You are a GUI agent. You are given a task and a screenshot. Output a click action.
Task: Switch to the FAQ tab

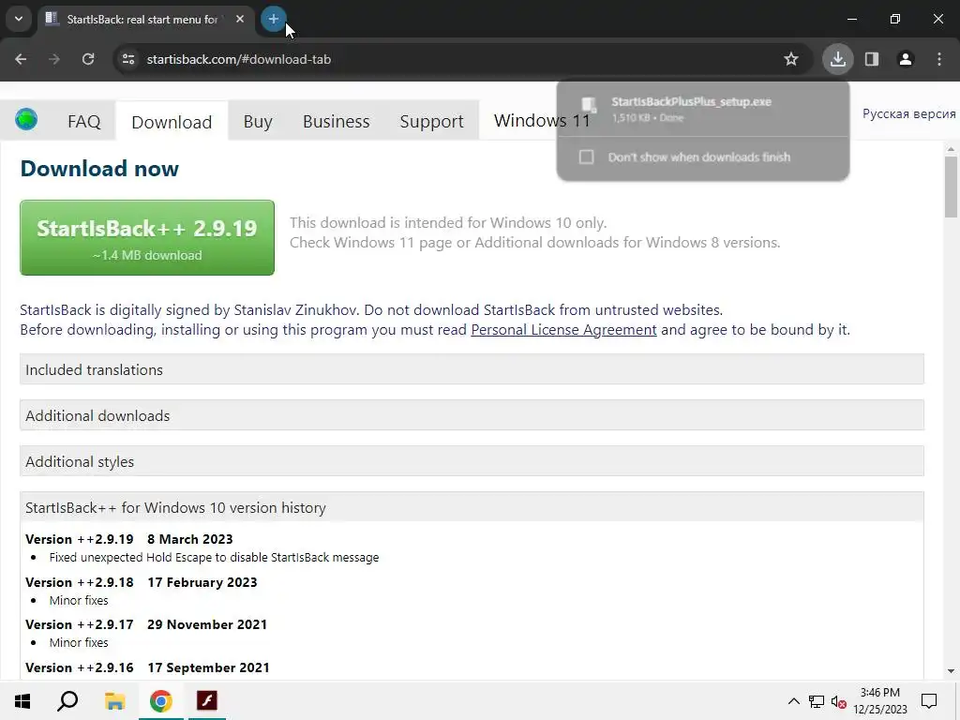pos(83,121)
